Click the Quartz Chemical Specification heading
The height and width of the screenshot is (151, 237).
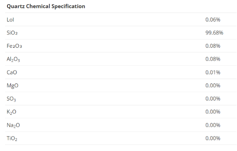coord(46,6)
